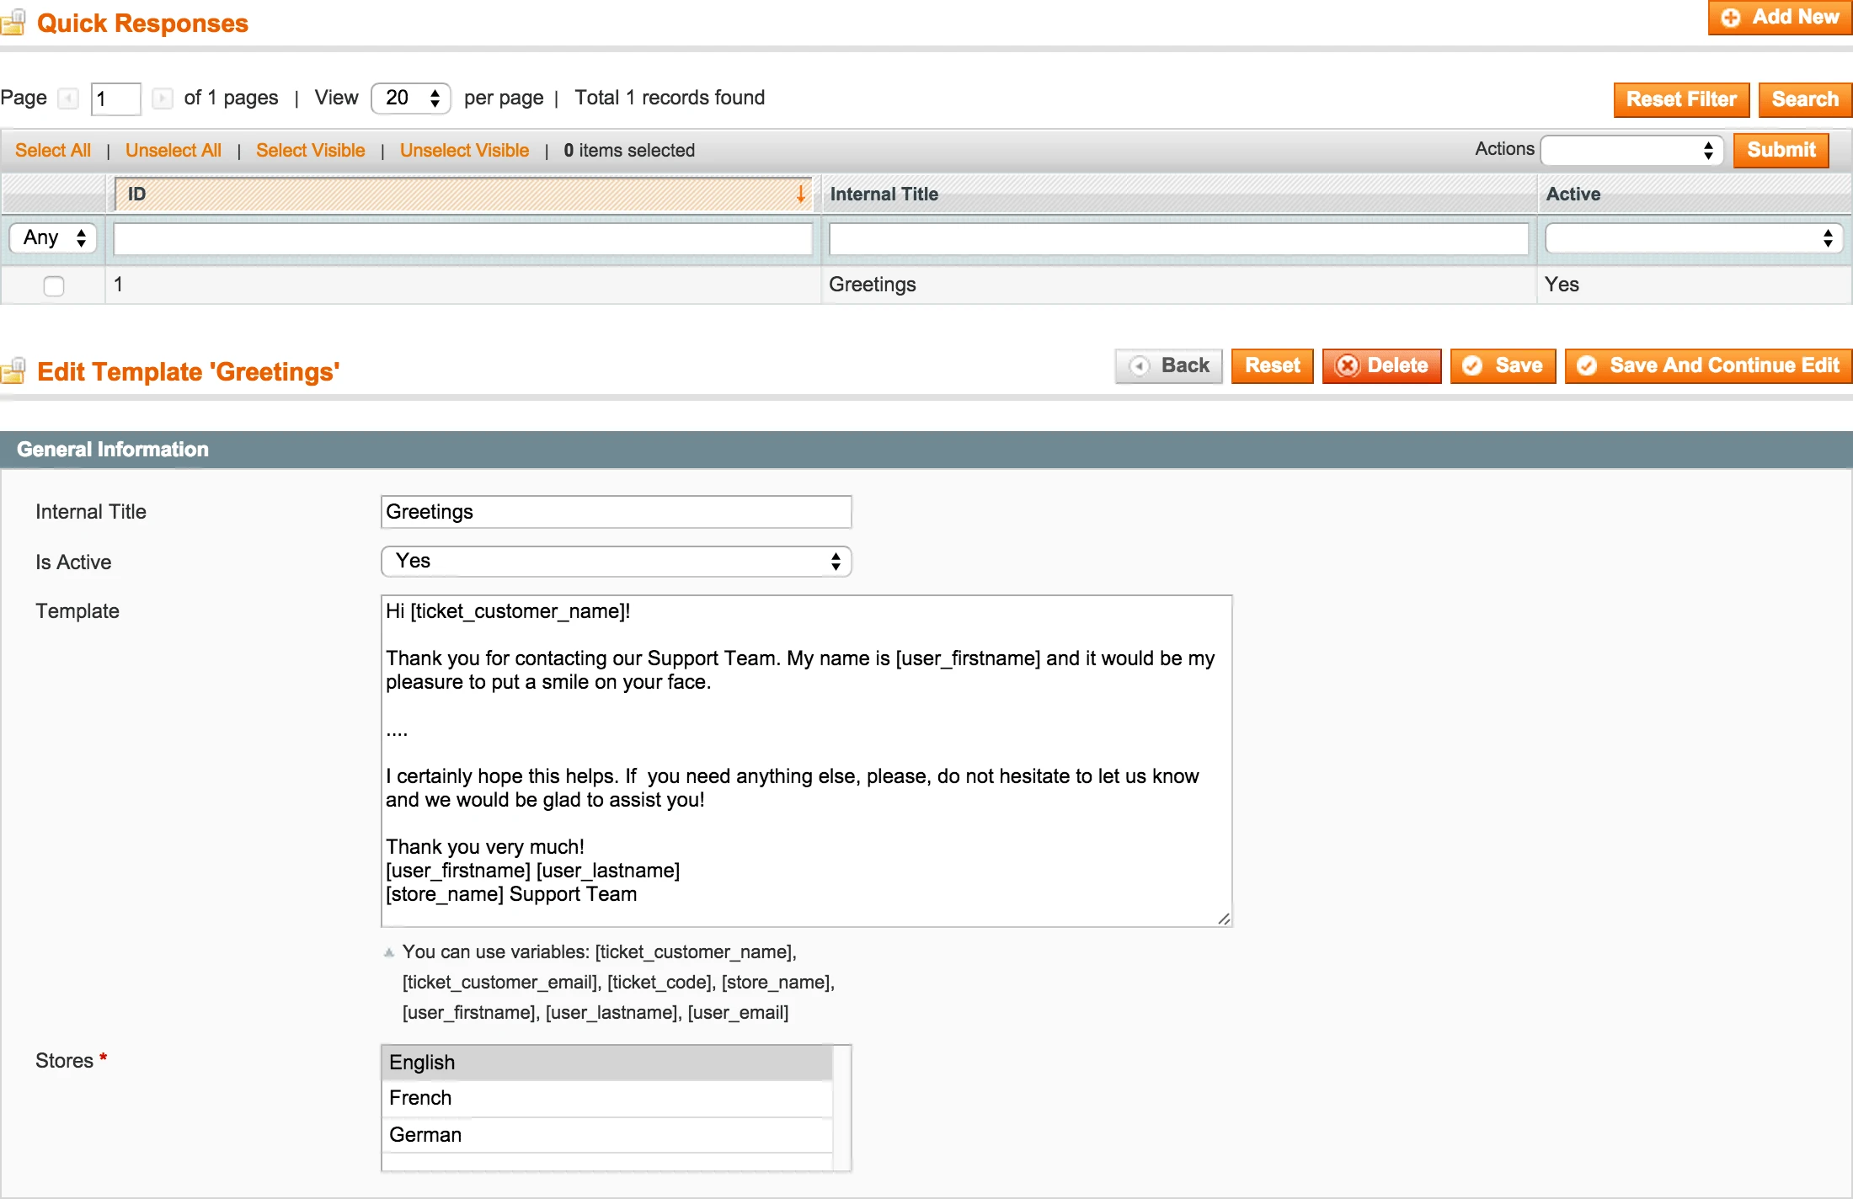Image resolution: width=1853 pixels, height=1199 pixels.
Task: Click the Delete button with red X icon
Action: 1381,365
